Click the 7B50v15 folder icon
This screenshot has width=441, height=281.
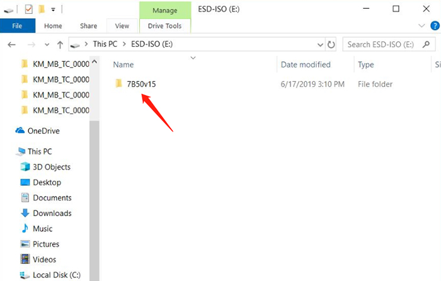[x=118, y=84]
